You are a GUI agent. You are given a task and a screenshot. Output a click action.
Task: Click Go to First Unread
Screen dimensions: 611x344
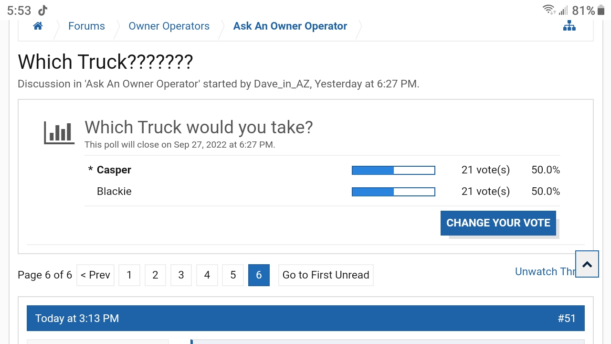(x=326, y=275)
